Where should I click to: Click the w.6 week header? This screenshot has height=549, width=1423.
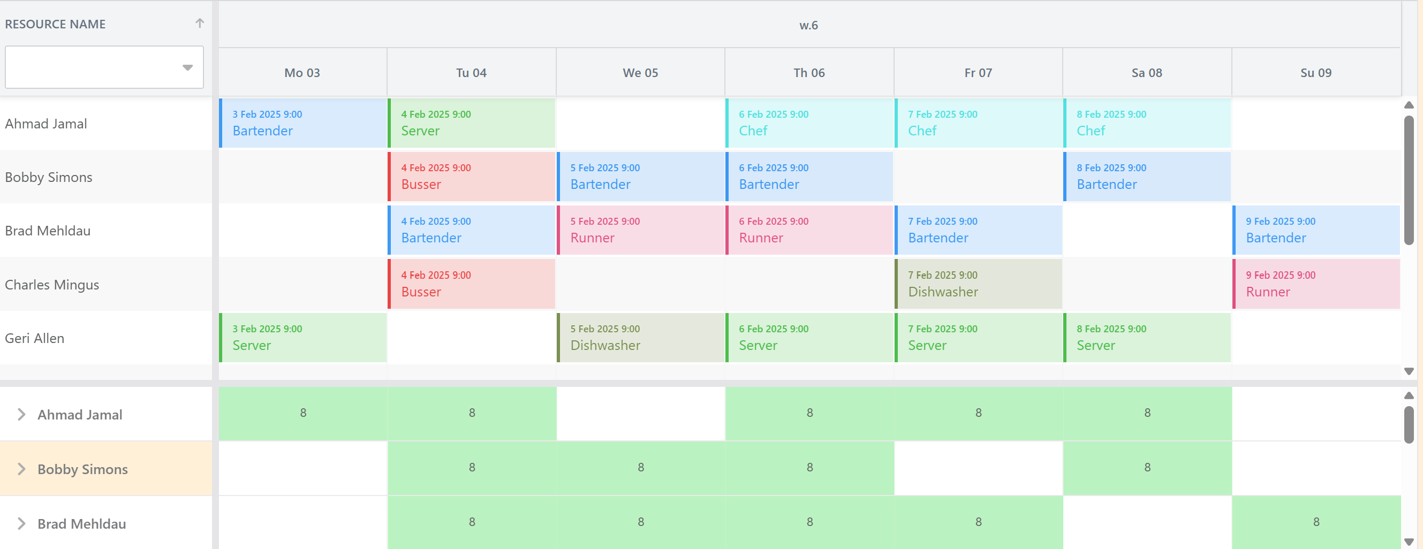point(809,25)
